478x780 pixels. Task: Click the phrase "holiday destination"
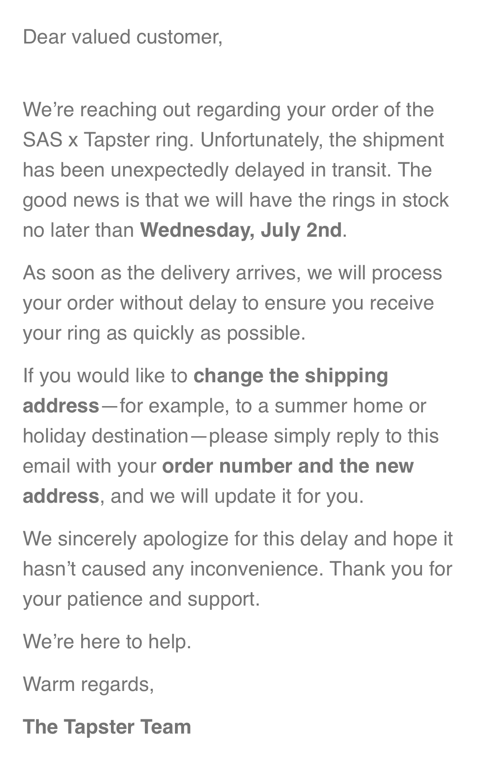point(105,436)
